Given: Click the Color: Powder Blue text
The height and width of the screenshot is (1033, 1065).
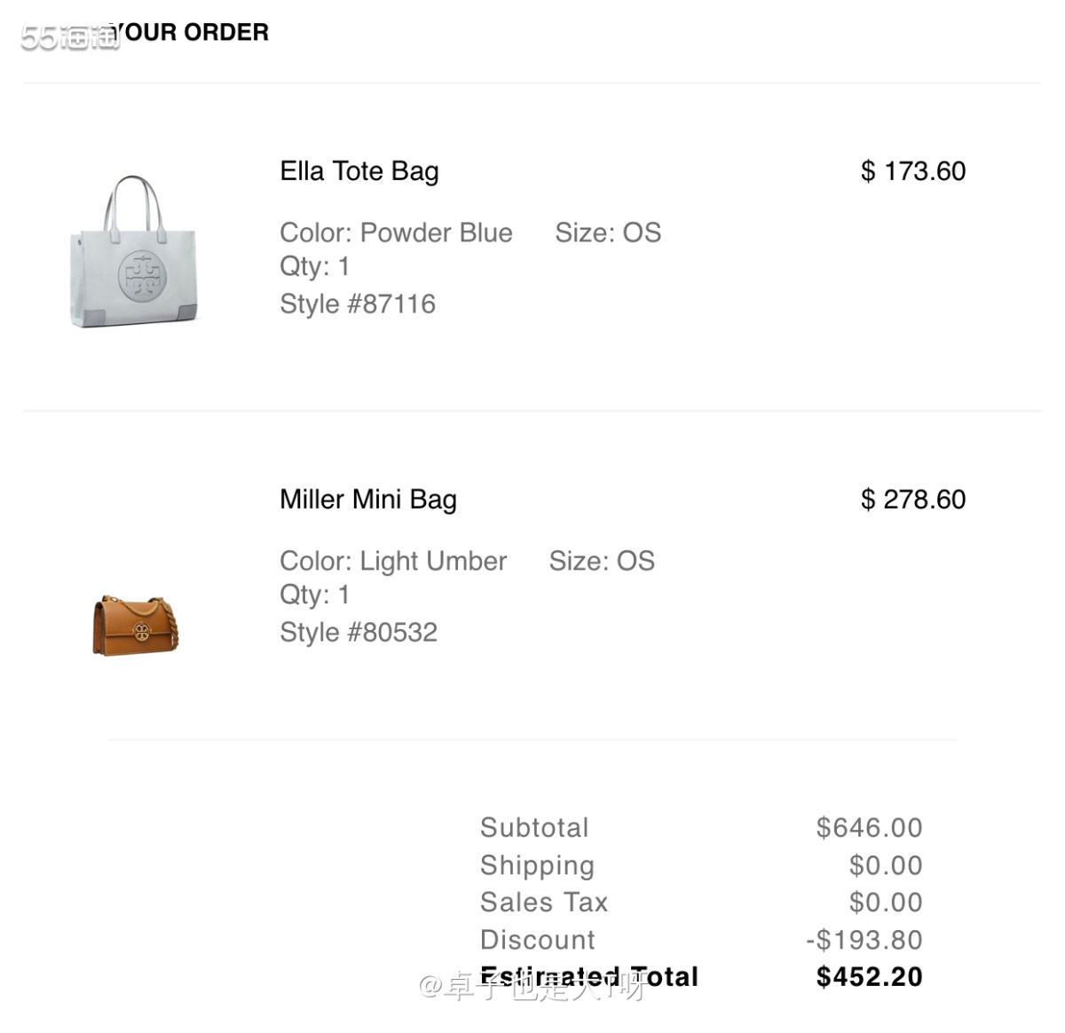Looking at the screenshot, I should pyautogui.click(x=396, y=233).
